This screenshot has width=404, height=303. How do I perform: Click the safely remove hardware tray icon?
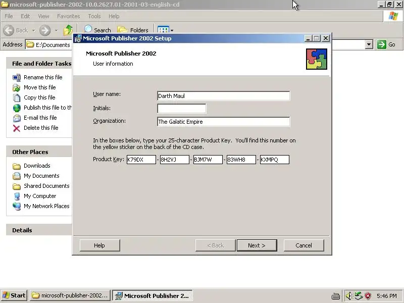pyautogui.click(x=359, y=296)
